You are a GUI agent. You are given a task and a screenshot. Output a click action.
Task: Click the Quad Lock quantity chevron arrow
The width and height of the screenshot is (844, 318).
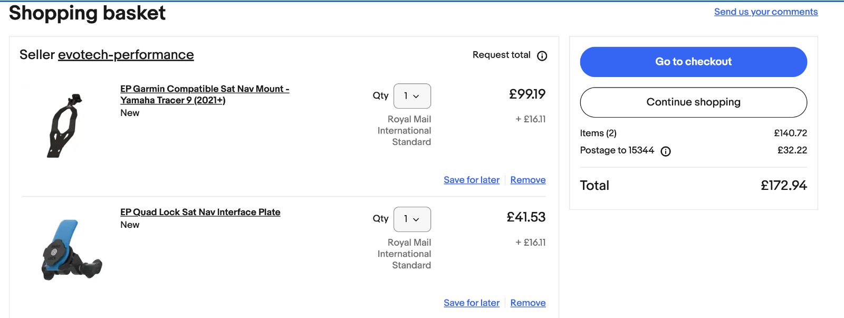point(416,219)
